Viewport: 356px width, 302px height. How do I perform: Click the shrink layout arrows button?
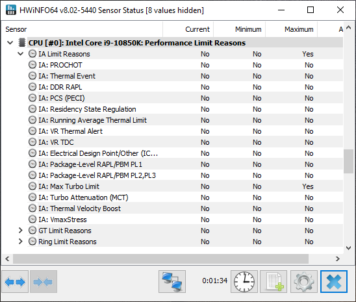click(44, 282)
